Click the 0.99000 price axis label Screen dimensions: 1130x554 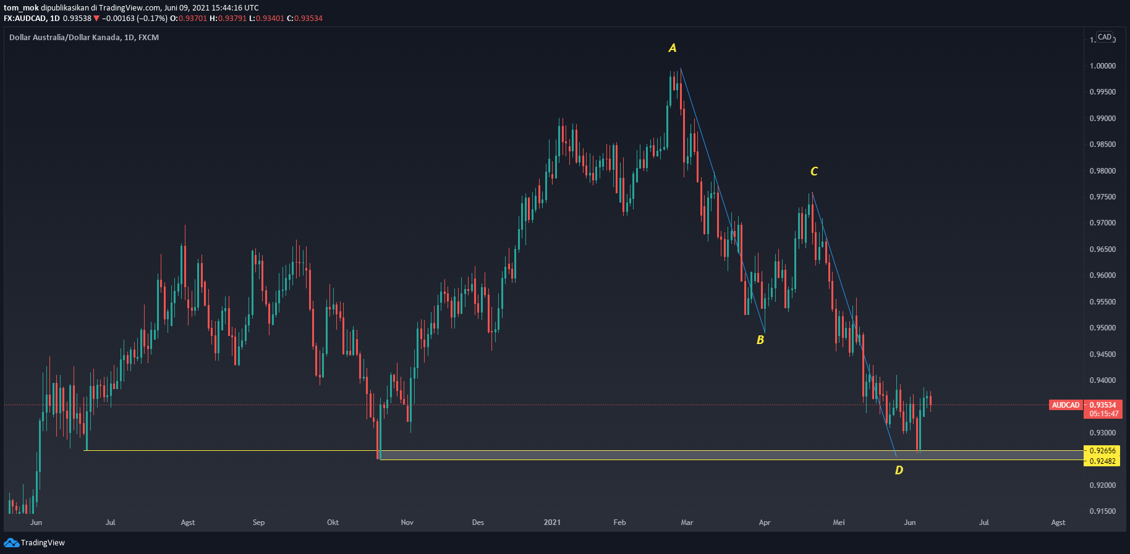[x=1102, y=119]
